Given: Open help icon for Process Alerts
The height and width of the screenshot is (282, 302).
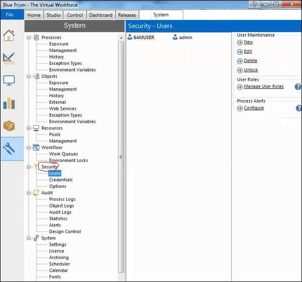Looking at the screenshot, I should point(299,108).
